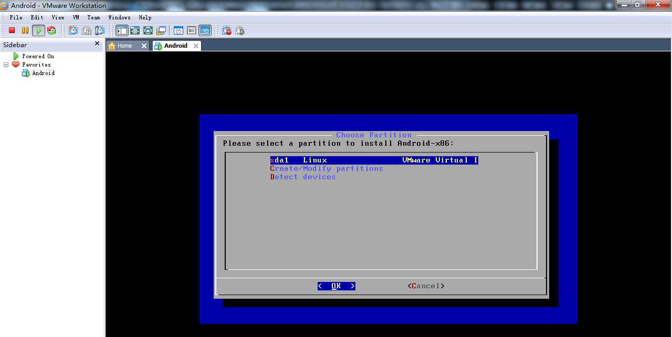Click the red Power Off toolbar button
Screen dimensions: 672x337
point(12,30)
